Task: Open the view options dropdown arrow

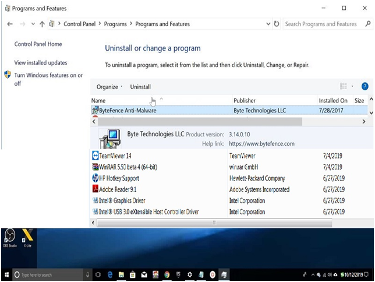Action: pyautogui.click(x=352, y=86)
